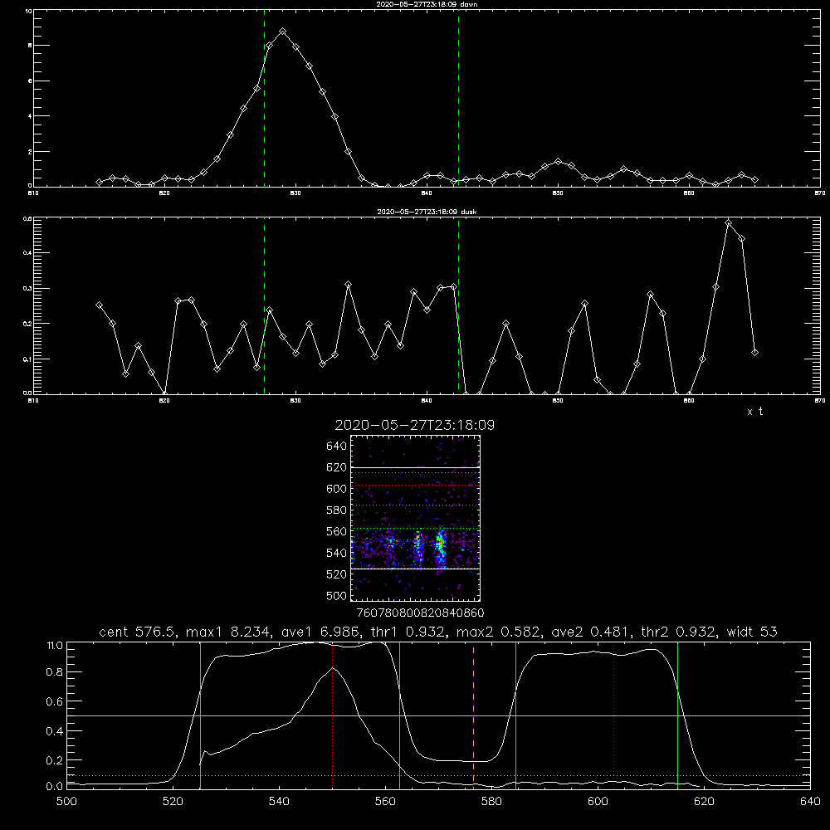
Task: Click the '640' x-axis label of the bottom plot
Action: (810, 802)
